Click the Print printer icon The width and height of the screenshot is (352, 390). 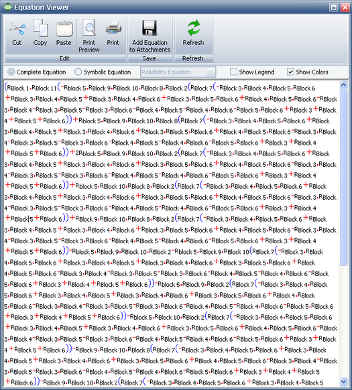pos(113,28)
